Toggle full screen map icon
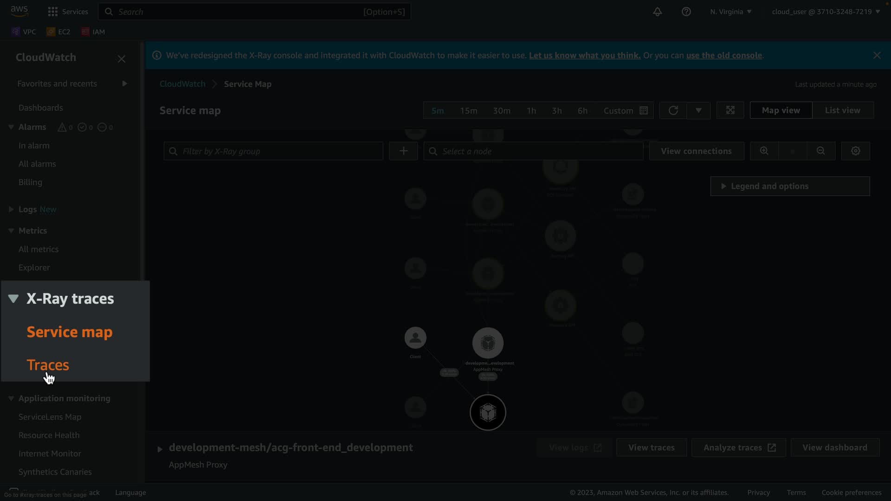891x501 pixels. [730, 110]
